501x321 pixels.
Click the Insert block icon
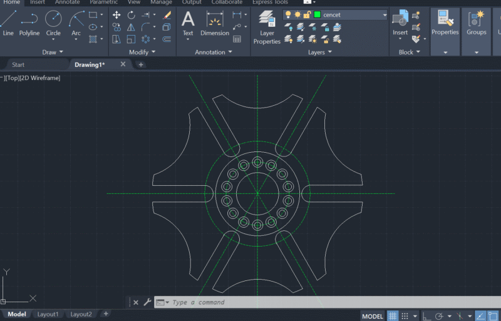(400, 23)
